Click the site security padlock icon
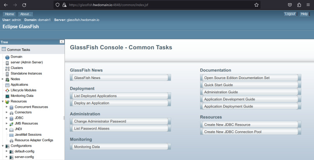 coord(64,5)
